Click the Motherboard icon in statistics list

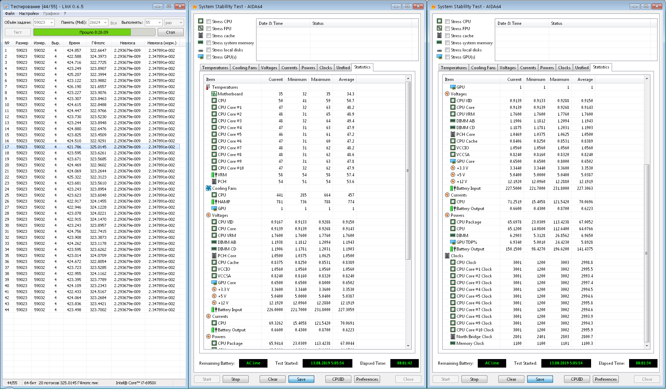[214, 94]
